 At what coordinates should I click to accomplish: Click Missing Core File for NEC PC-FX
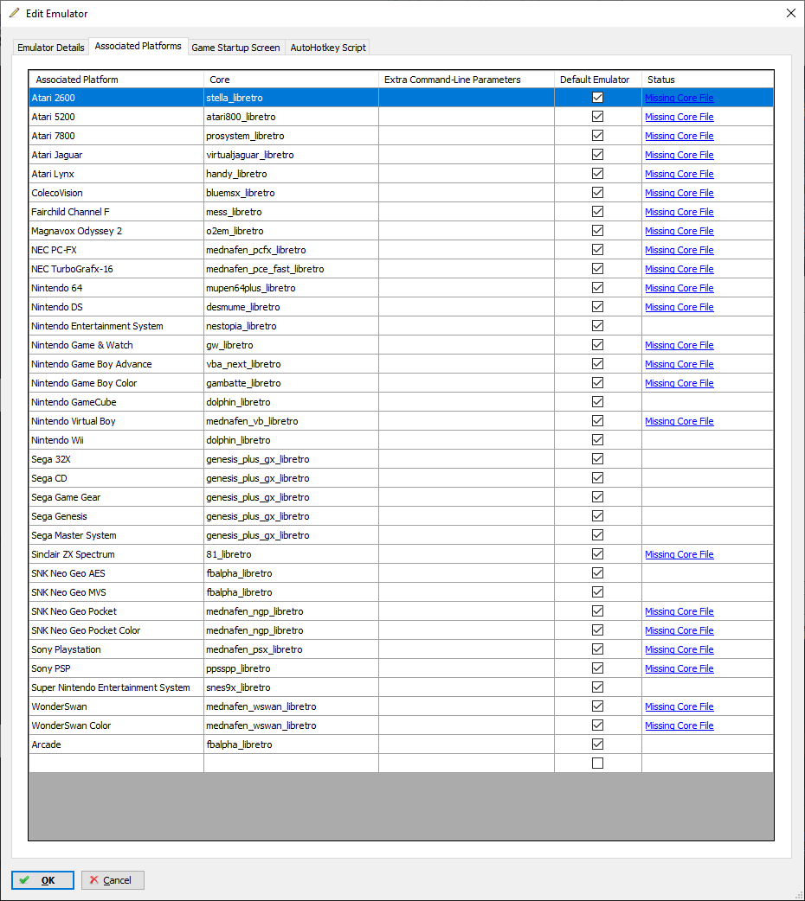(679, 250)
